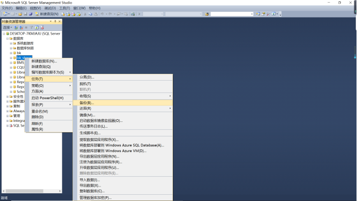This screenshot has height=201, width=357.
Task: Select 重命名(M) in the context menu
Action: click(48, 111)
